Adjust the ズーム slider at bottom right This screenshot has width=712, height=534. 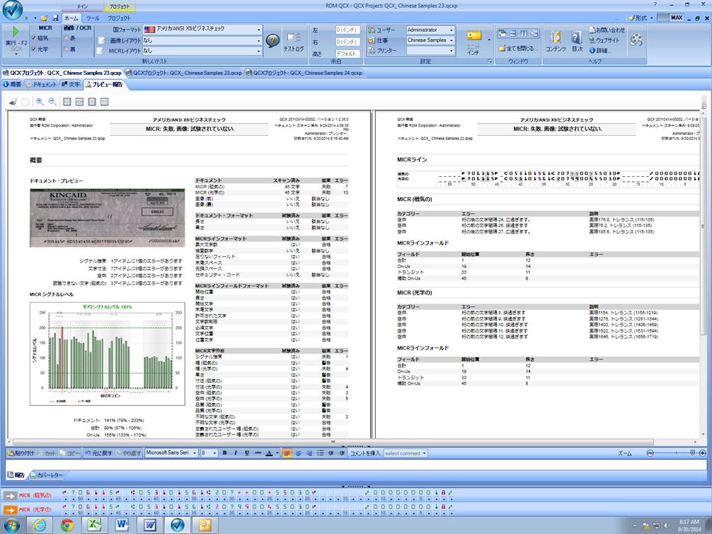coord(692,453)
